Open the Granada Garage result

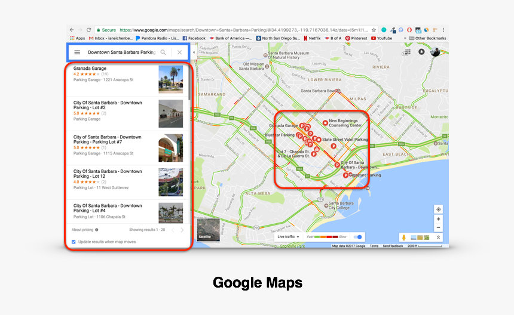pyautogui.click(x=128, y=79)
